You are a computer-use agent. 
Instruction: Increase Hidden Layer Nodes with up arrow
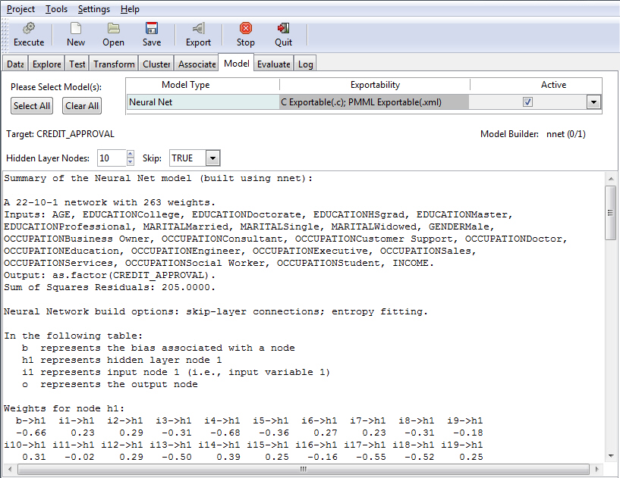tap(131, 154)
